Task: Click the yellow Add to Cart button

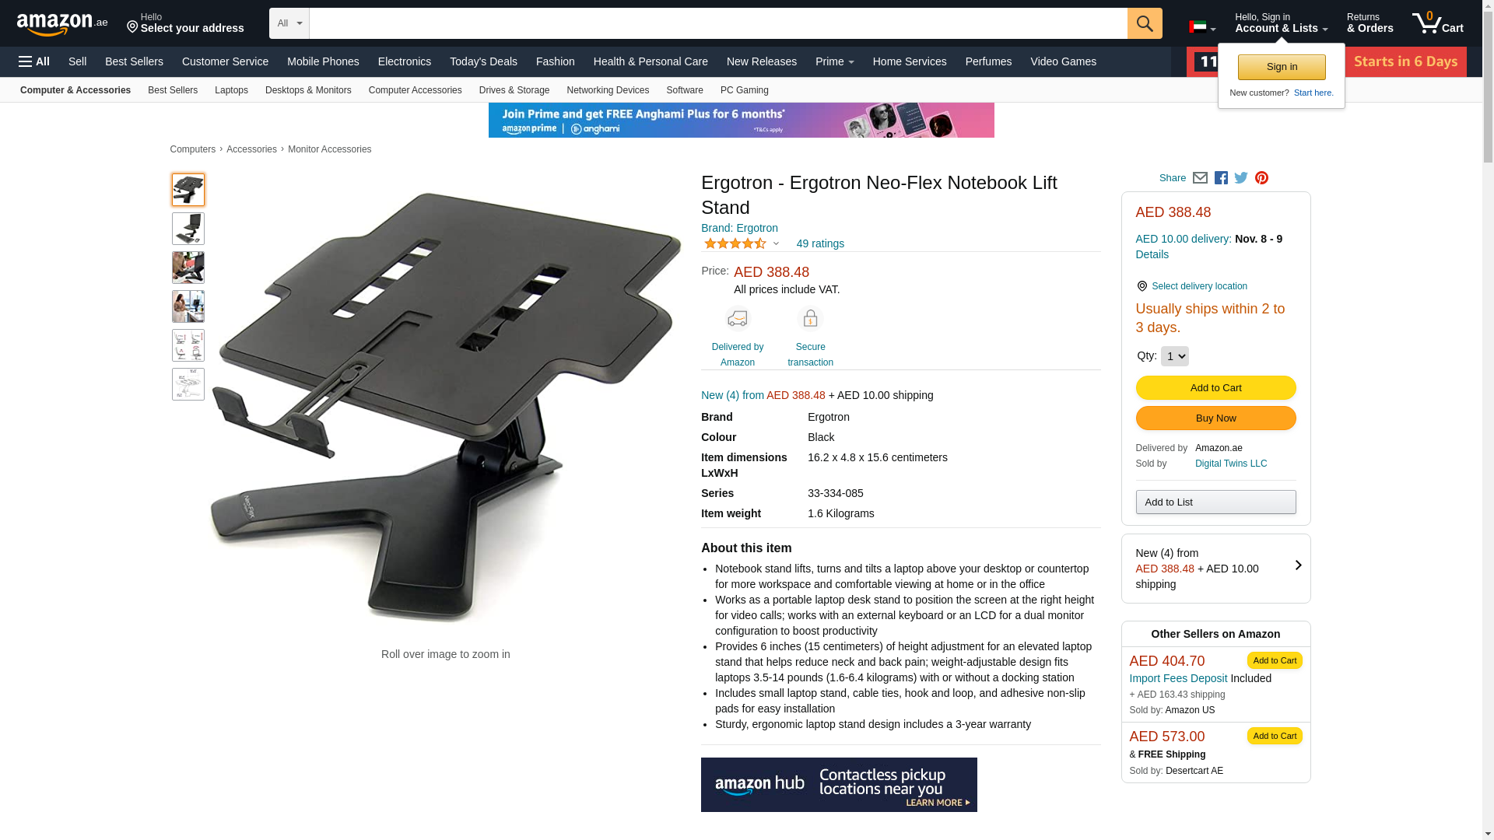Action: coord(1215,388)
